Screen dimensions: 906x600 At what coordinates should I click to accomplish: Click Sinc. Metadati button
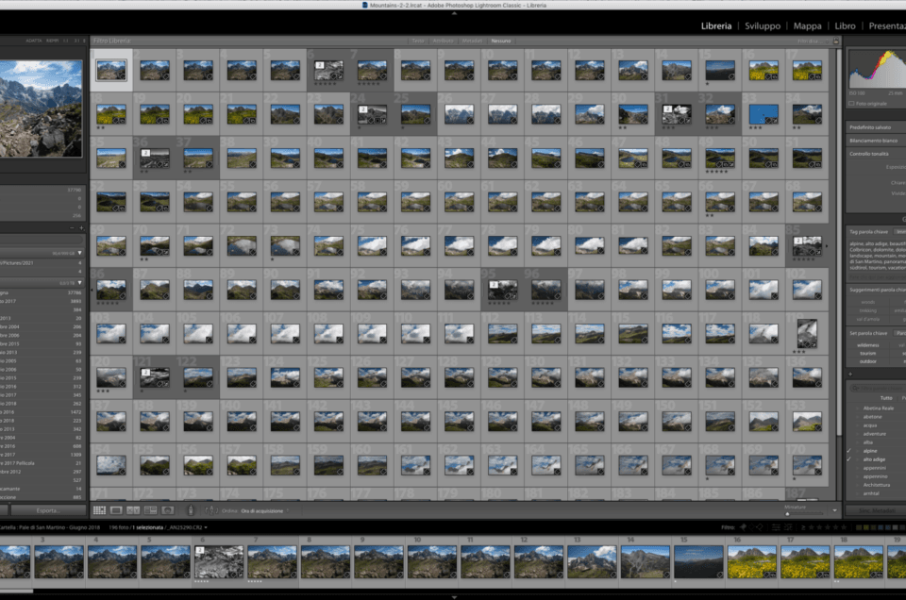[877, 510]
